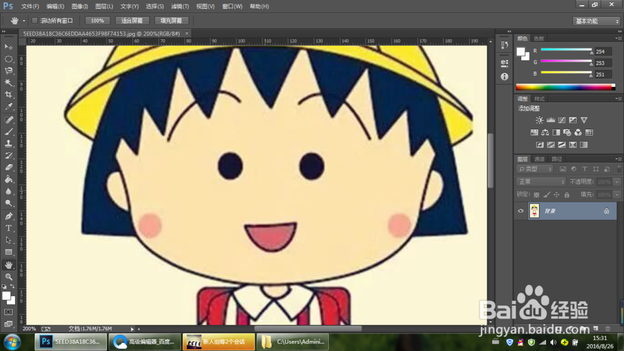This screenshot has height=351, width=624.
Task: Select the Horizontal Type tool
Action: pyautogui.click(x=8, y=229)
